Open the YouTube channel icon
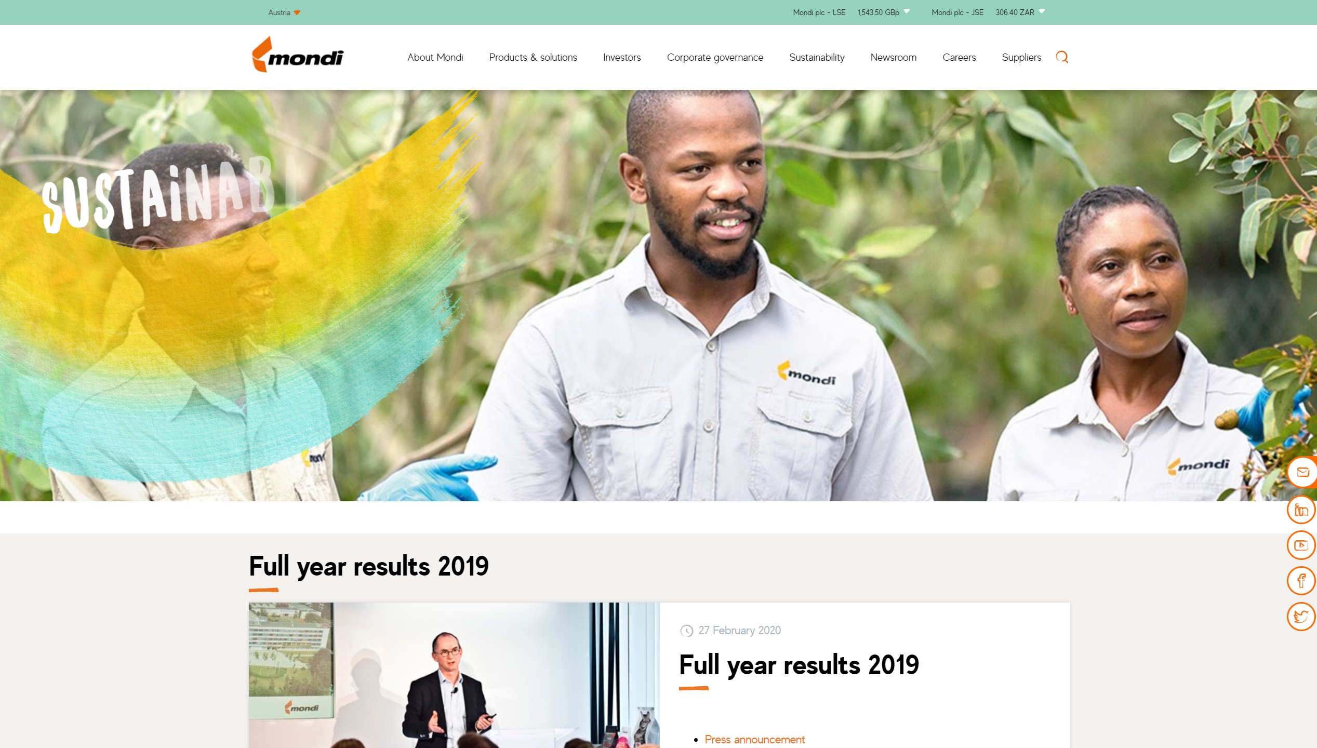1317x748 pixels. [x=1301, y=545]
